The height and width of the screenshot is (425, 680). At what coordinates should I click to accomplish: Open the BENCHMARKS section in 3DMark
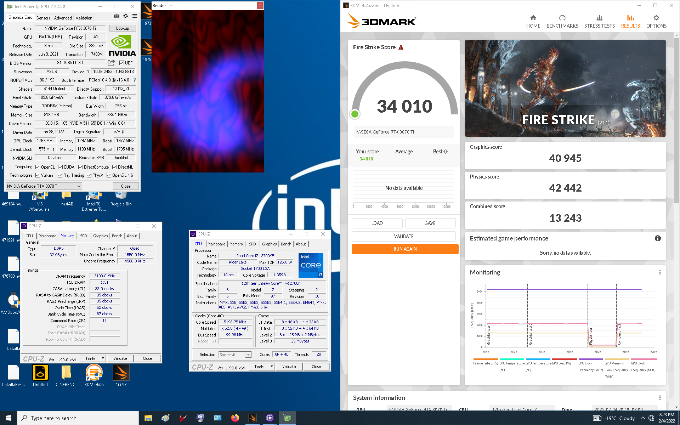coord(562,22)
